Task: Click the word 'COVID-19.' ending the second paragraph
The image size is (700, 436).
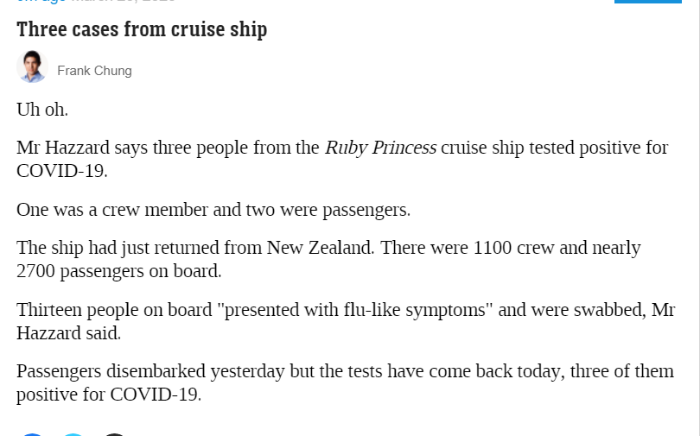Action: pos(62,171)
